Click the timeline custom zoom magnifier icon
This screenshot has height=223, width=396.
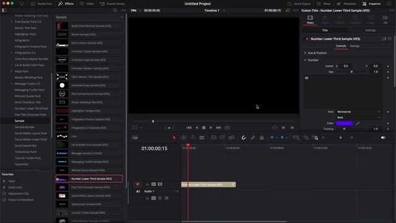[315, 138]
